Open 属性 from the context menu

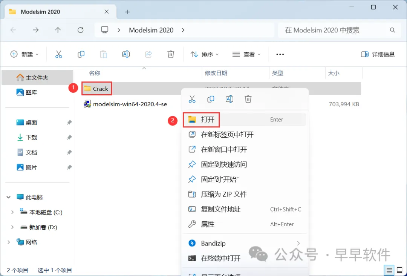[245, 224]
